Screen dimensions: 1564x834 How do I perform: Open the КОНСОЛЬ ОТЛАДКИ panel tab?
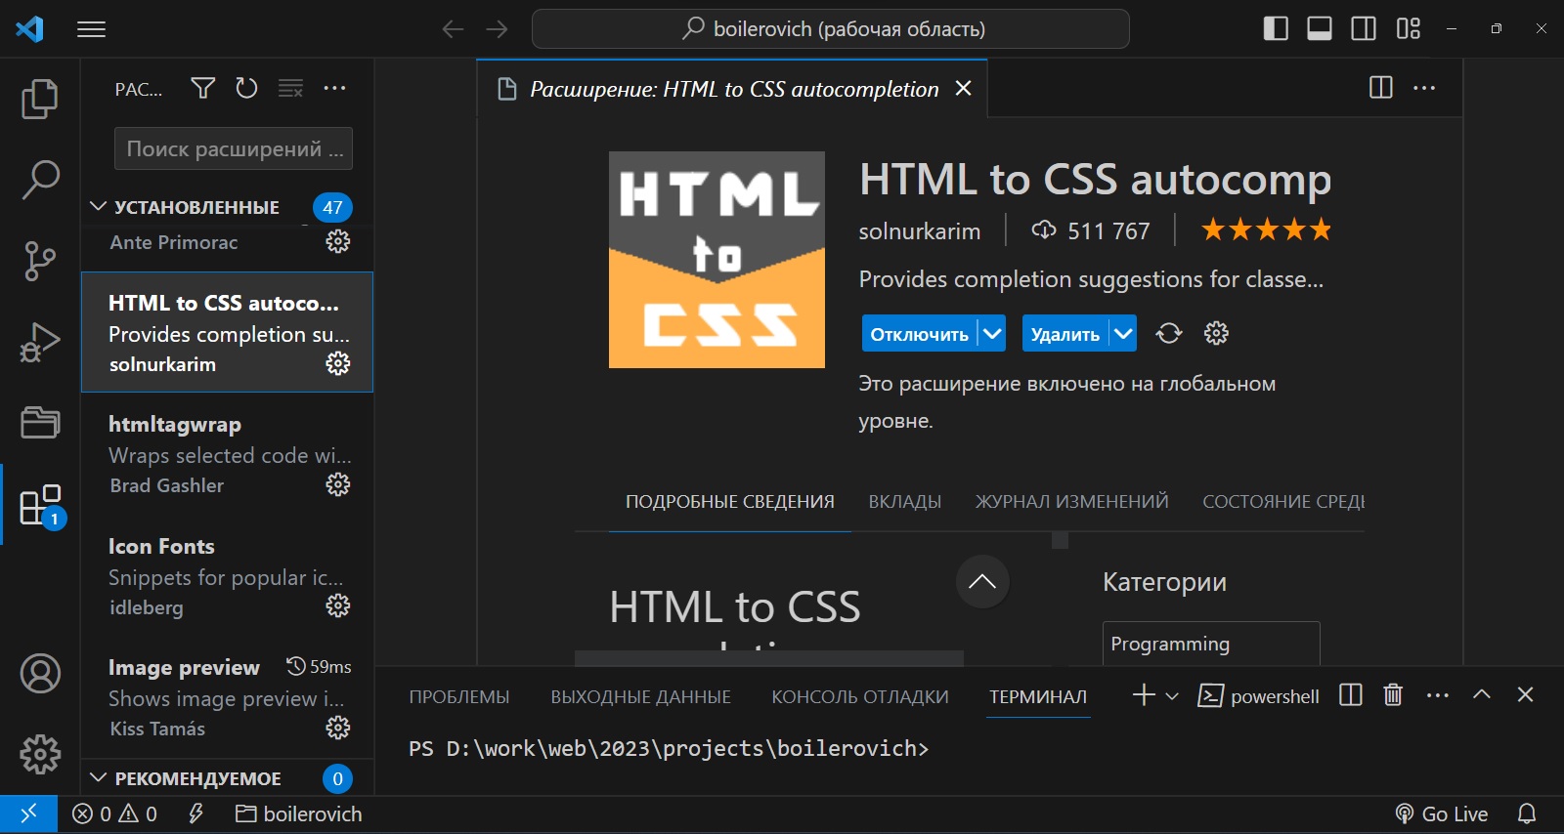860,696
